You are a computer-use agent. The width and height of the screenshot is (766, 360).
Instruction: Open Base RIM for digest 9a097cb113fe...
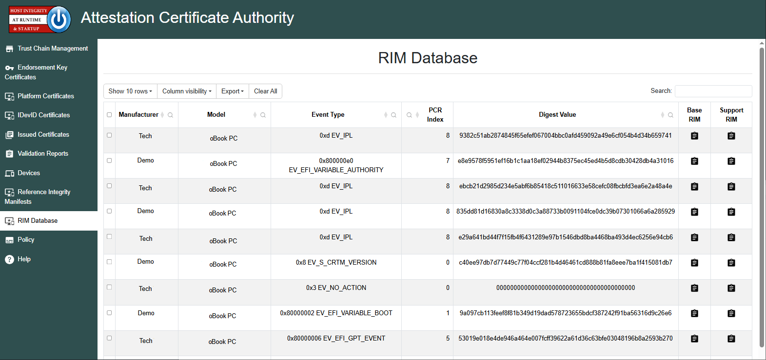click(694, 313)
